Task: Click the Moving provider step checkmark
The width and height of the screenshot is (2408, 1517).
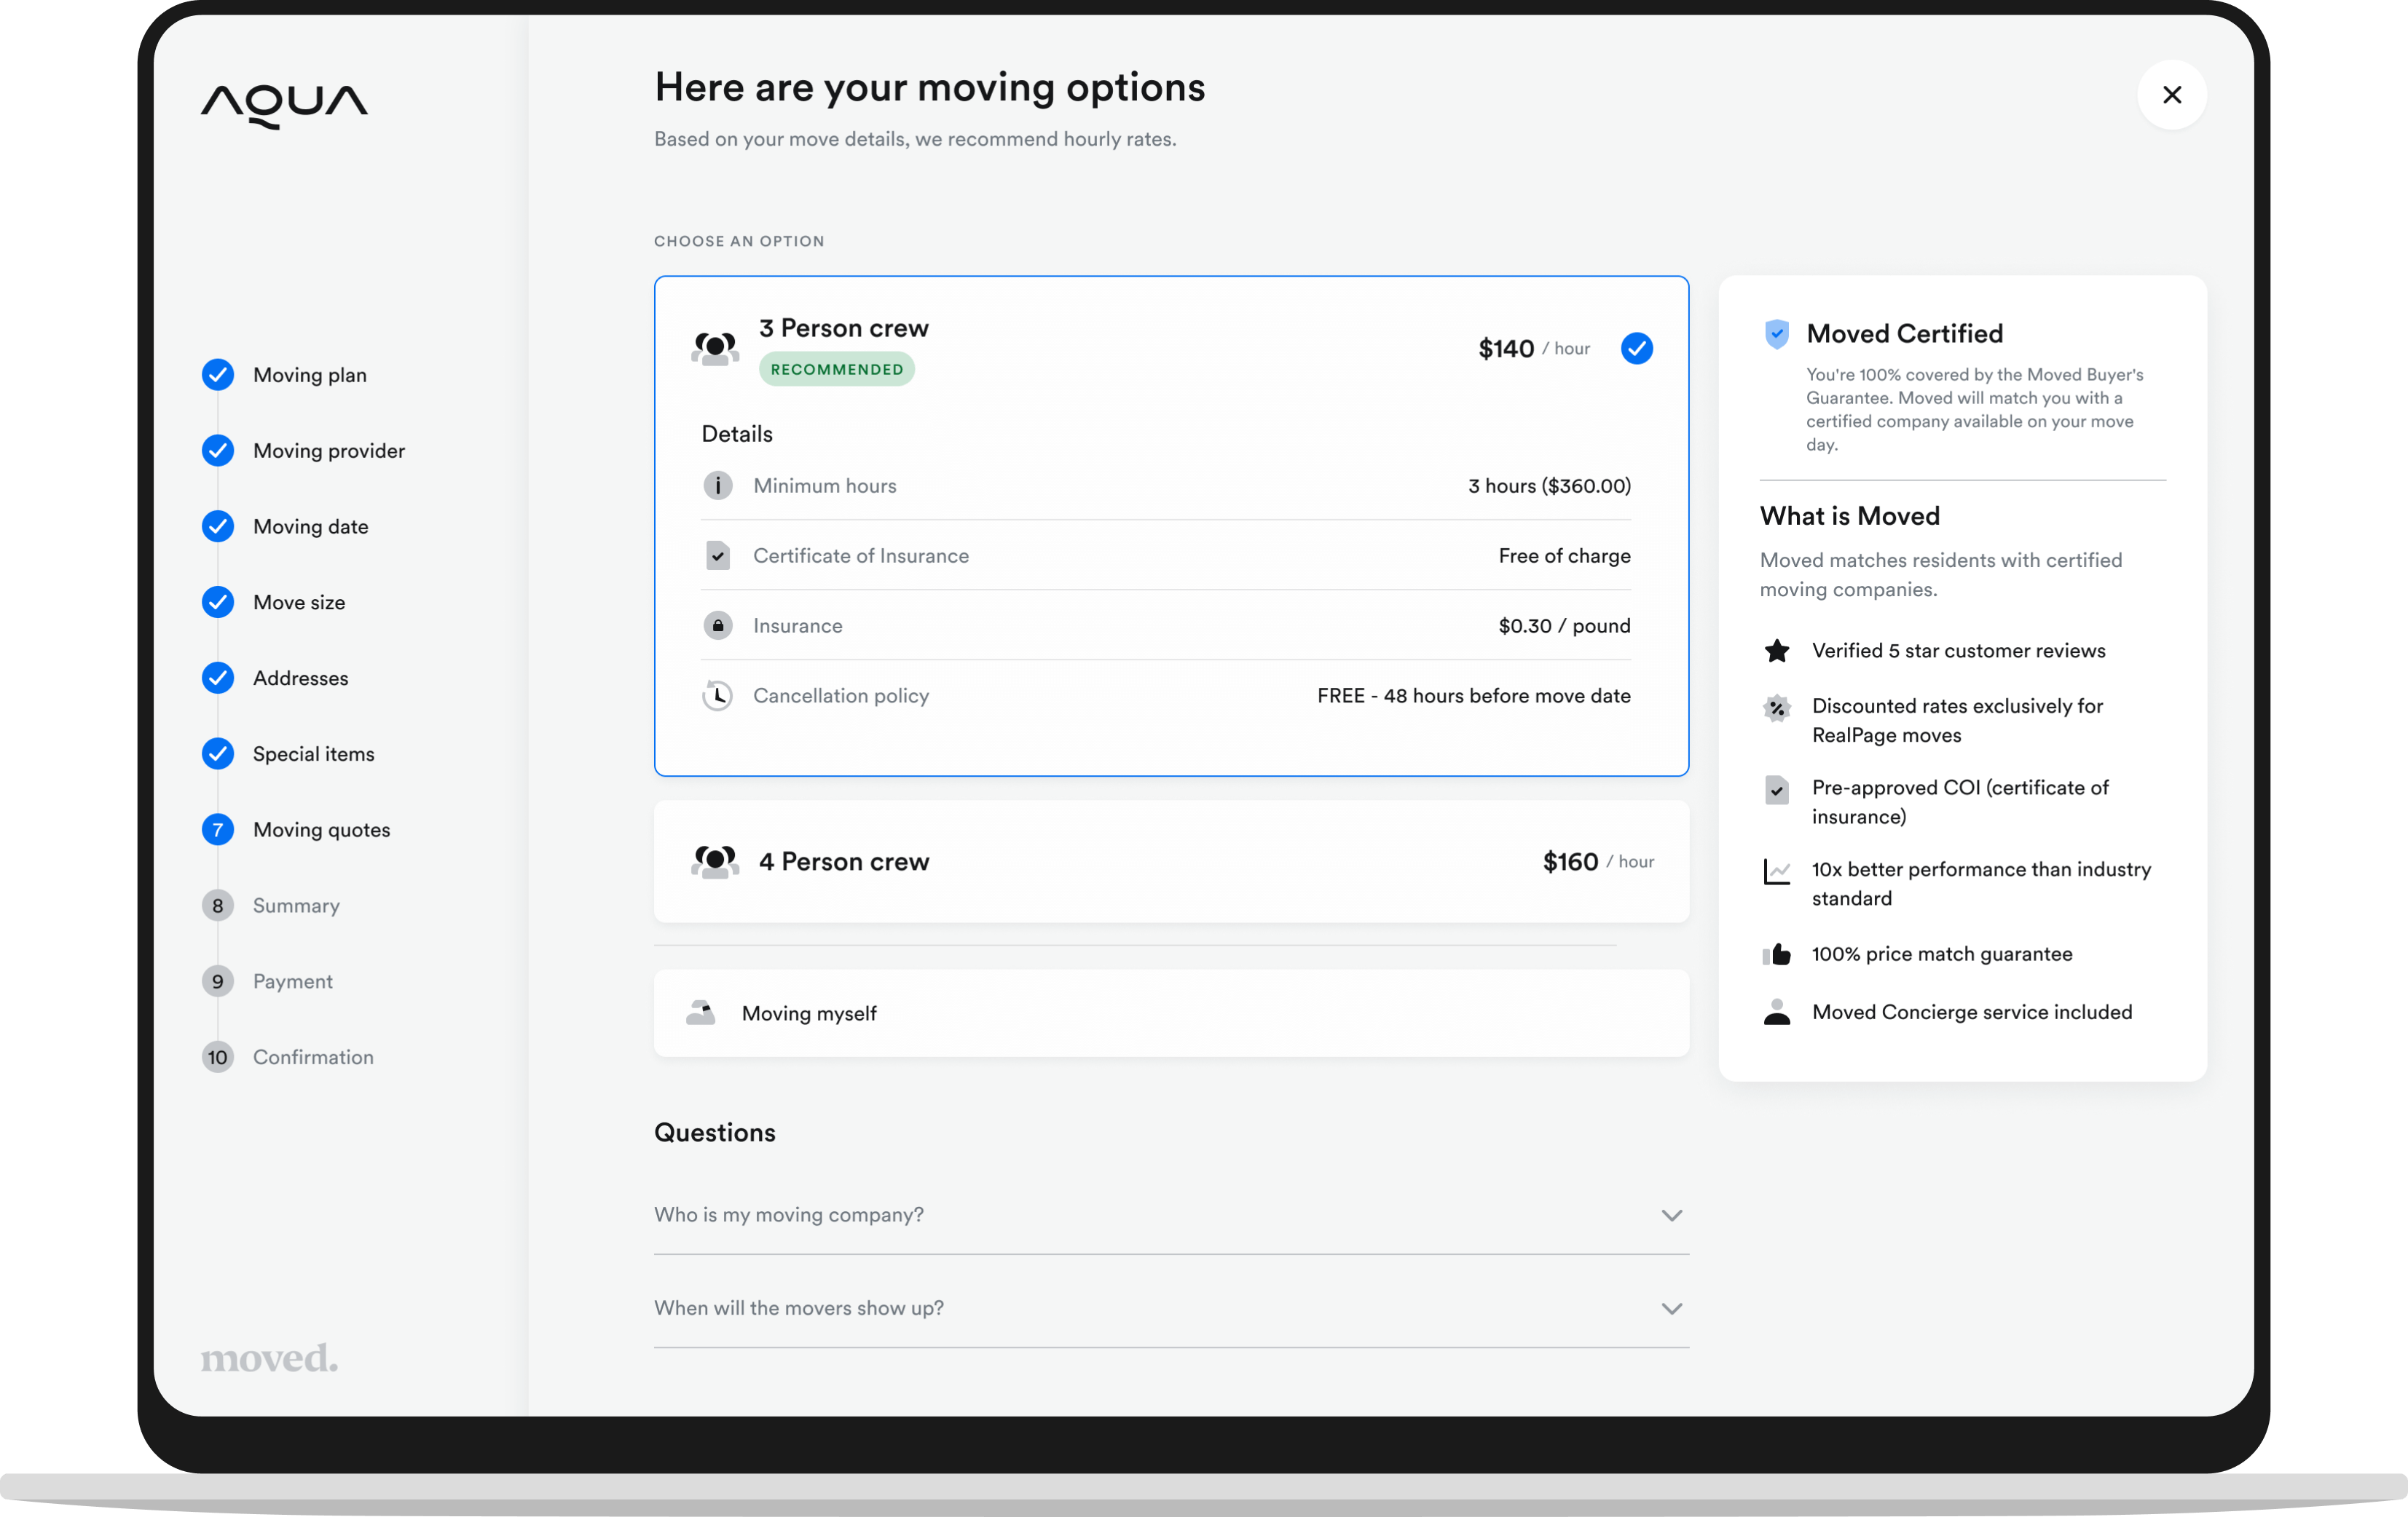Action: coord(217,451)
